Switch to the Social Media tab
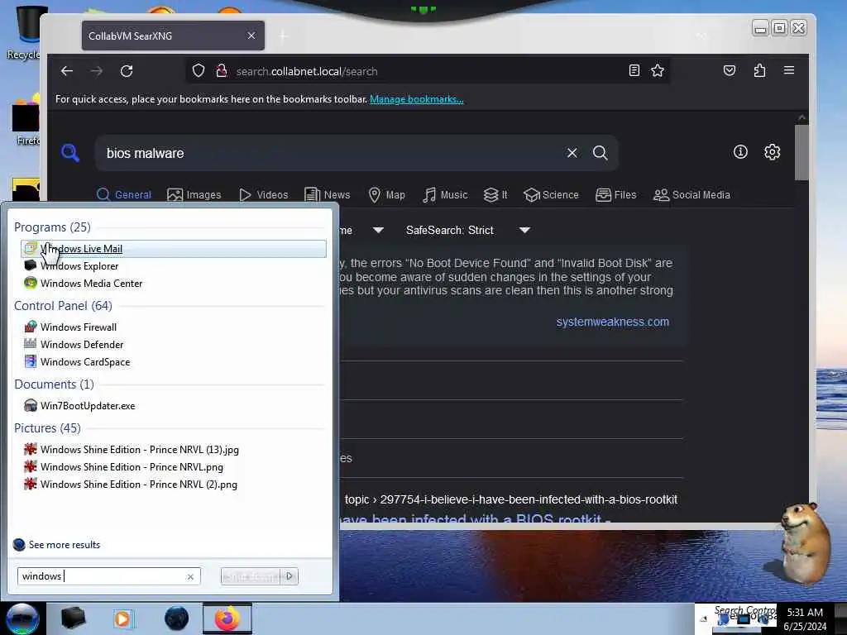 (x=691, y=195)
